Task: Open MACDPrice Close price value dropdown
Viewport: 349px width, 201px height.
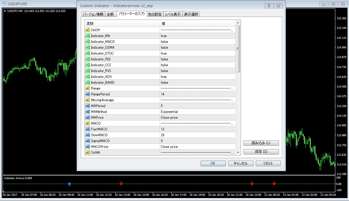Action: click(x=198, y=147)
